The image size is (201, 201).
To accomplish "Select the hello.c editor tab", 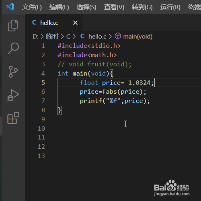I will tap(54, 23).
